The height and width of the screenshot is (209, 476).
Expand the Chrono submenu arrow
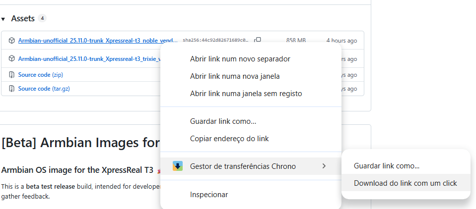point(324,166)
